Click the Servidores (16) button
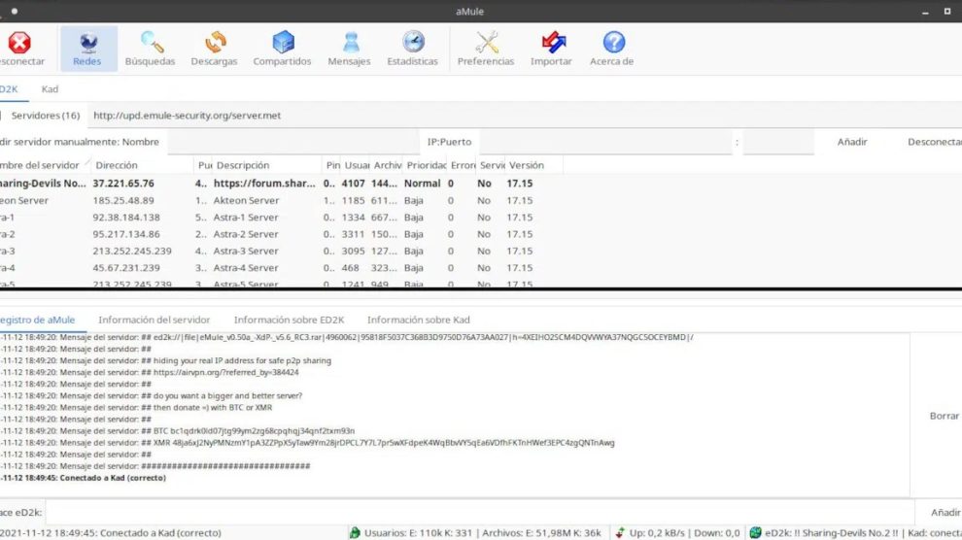This screenshot has width=962, height=540. [x=46, y=116]
